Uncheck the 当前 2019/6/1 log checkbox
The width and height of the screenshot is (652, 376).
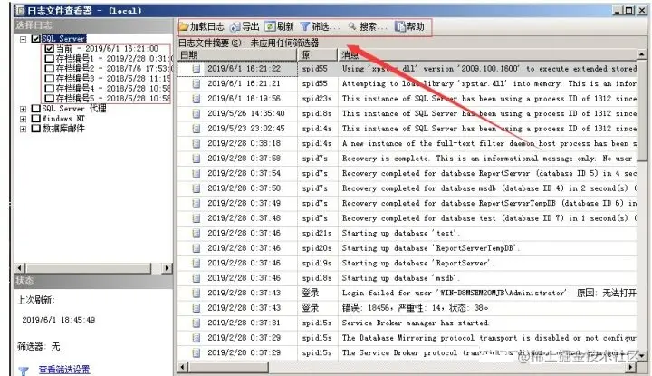click(x=49, y=49)
